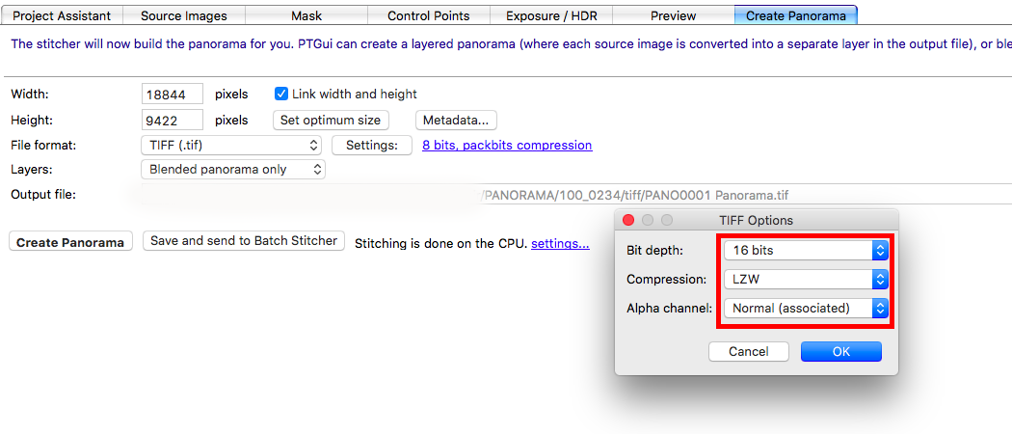Switch to the Project Assistant tab

pos(62,15)
